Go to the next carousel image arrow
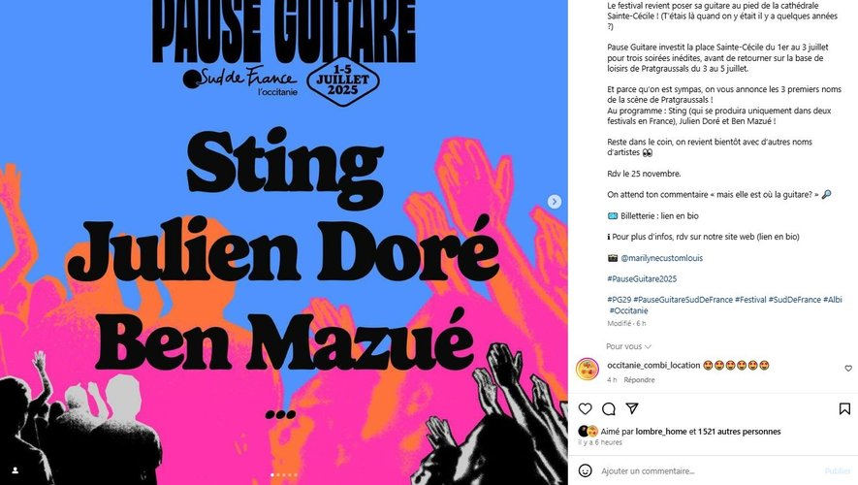Image resolution: width=858 pixels, height=485 pixels. 555,202
